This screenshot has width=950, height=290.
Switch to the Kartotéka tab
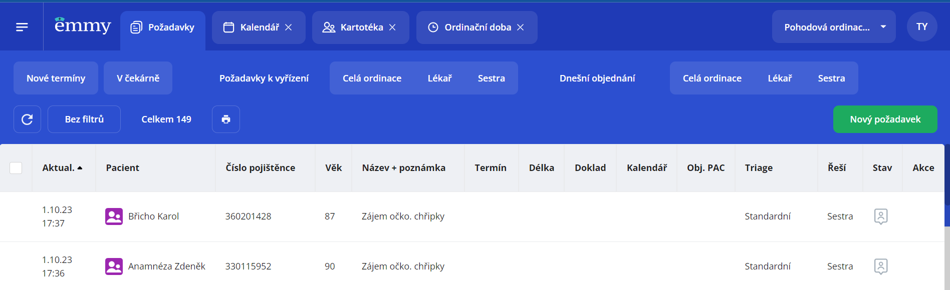353,27
